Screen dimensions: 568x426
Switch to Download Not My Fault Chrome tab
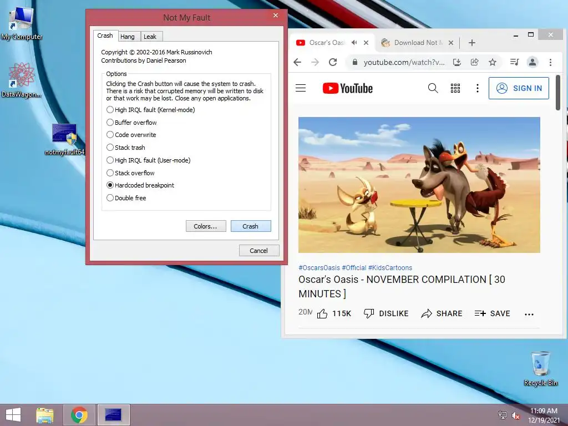pos(418,42)
